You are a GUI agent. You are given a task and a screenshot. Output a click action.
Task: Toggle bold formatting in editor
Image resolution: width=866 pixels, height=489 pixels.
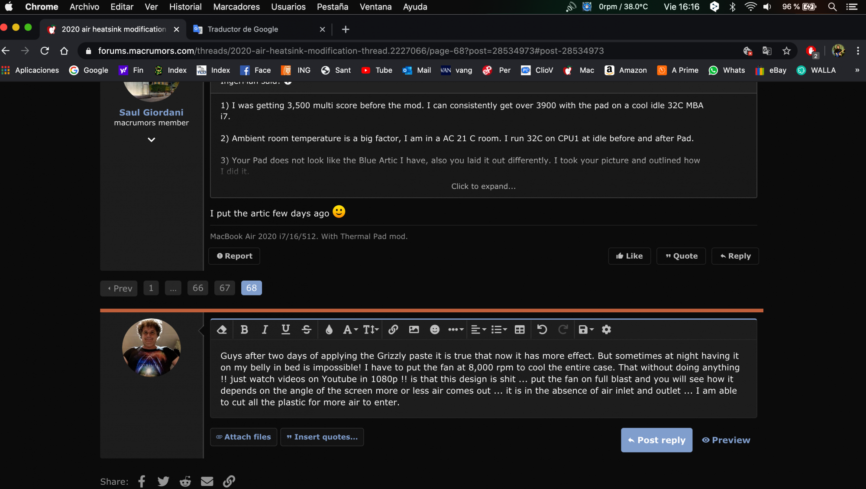[244, 330]
